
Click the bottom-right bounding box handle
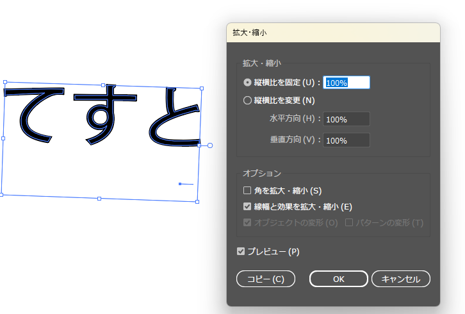click(x=197, y=202)
